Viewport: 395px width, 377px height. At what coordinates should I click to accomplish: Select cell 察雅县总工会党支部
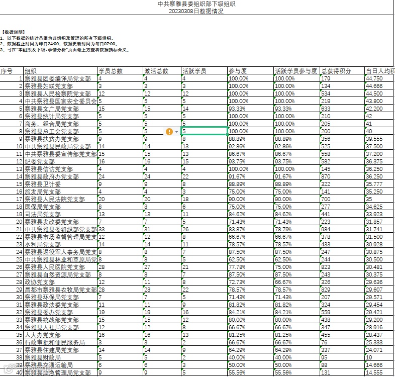click(x=60, y=131)
